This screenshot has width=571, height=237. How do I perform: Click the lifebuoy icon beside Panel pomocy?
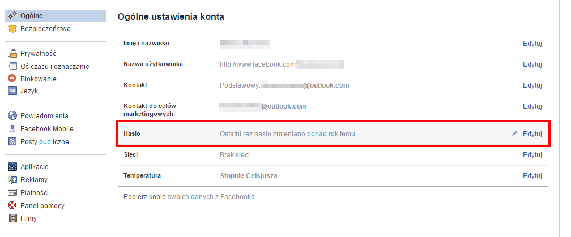pyautogui.click(x=12, y=205)
